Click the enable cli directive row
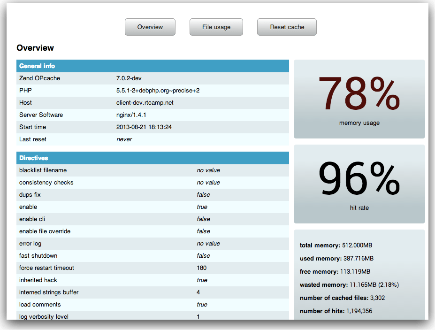Image resolution: width=435 pixels, height=330 pixels. click(153, 219)
